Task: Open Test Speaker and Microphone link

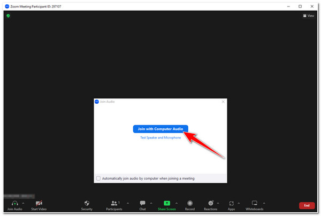Action: (x=160, y=137)
